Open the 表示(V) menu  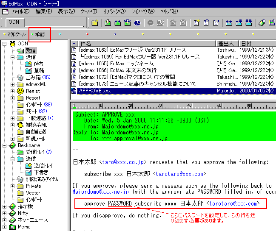tap(66, 11)
